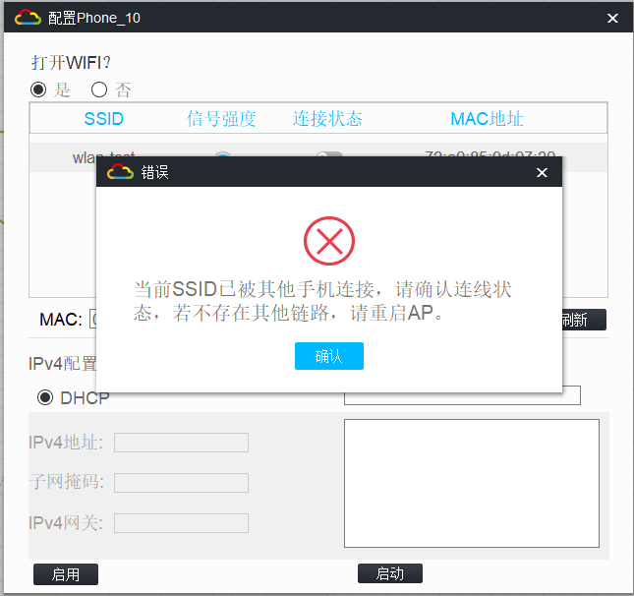Click the cloud logo in error dialog title

click(x=120, y=171)
